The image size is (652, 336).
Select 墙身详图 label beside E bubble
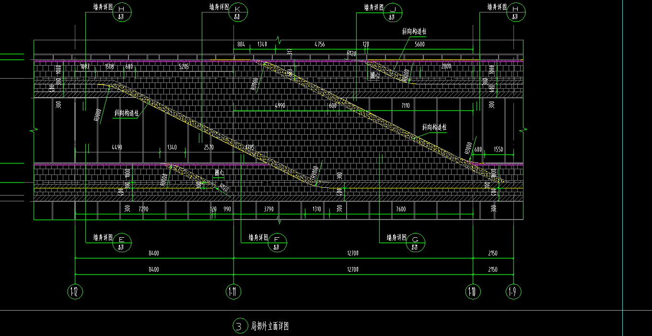[103, 237]
